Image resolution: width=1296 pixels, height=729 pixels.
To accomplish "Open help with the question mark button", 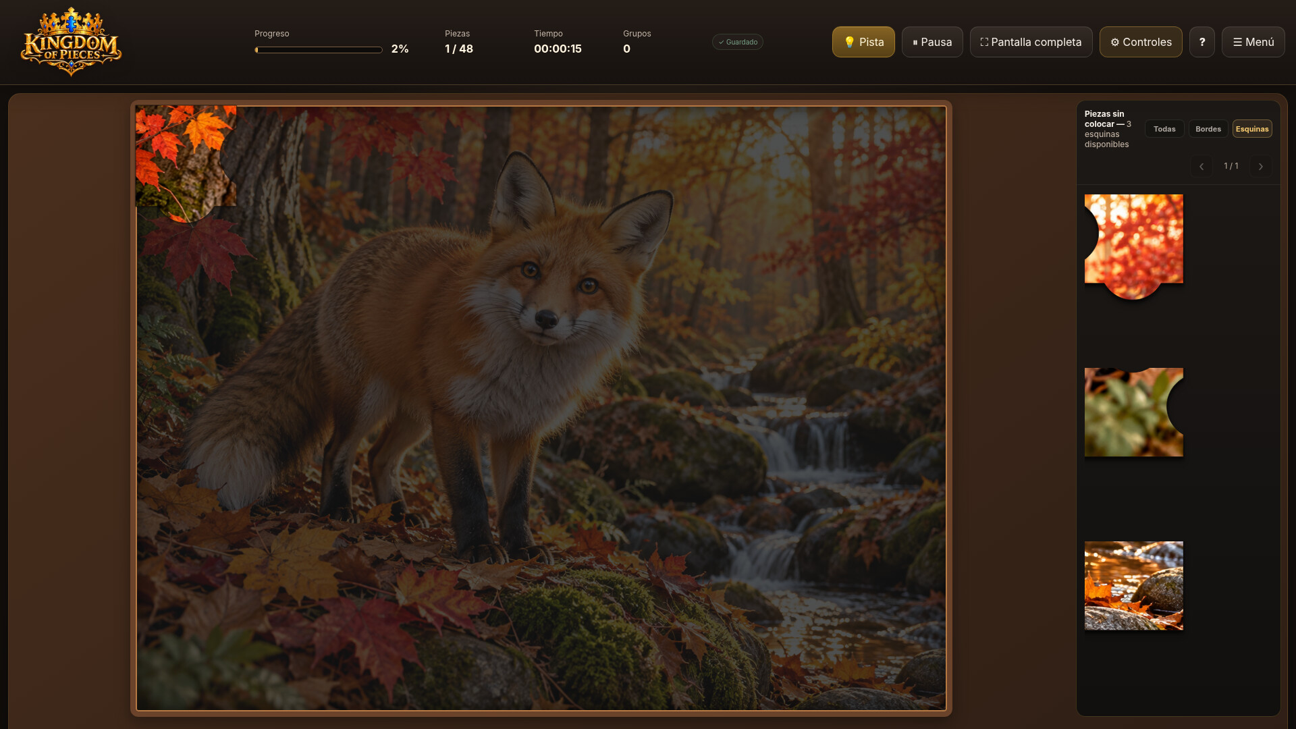I will 1202,42.
